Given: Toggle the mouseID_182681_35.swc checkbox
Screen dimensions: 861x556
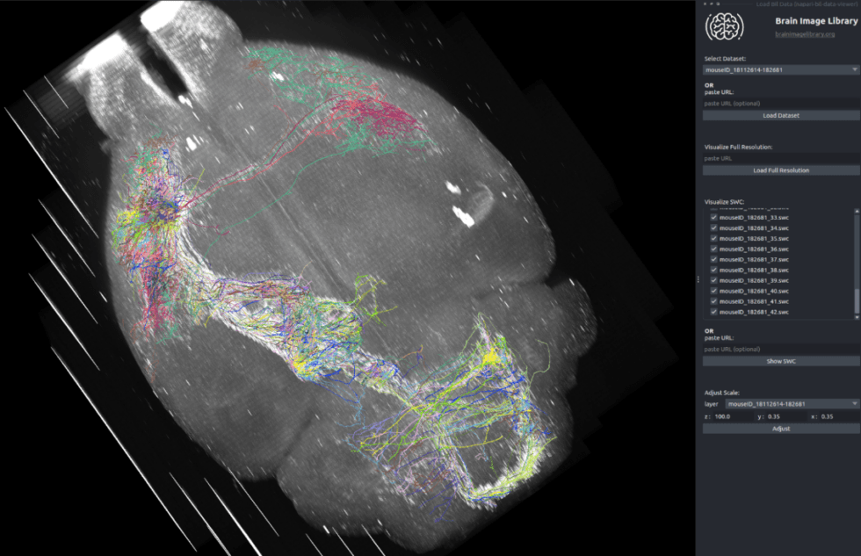Looking at the screenshot, I should coord(713,238).
